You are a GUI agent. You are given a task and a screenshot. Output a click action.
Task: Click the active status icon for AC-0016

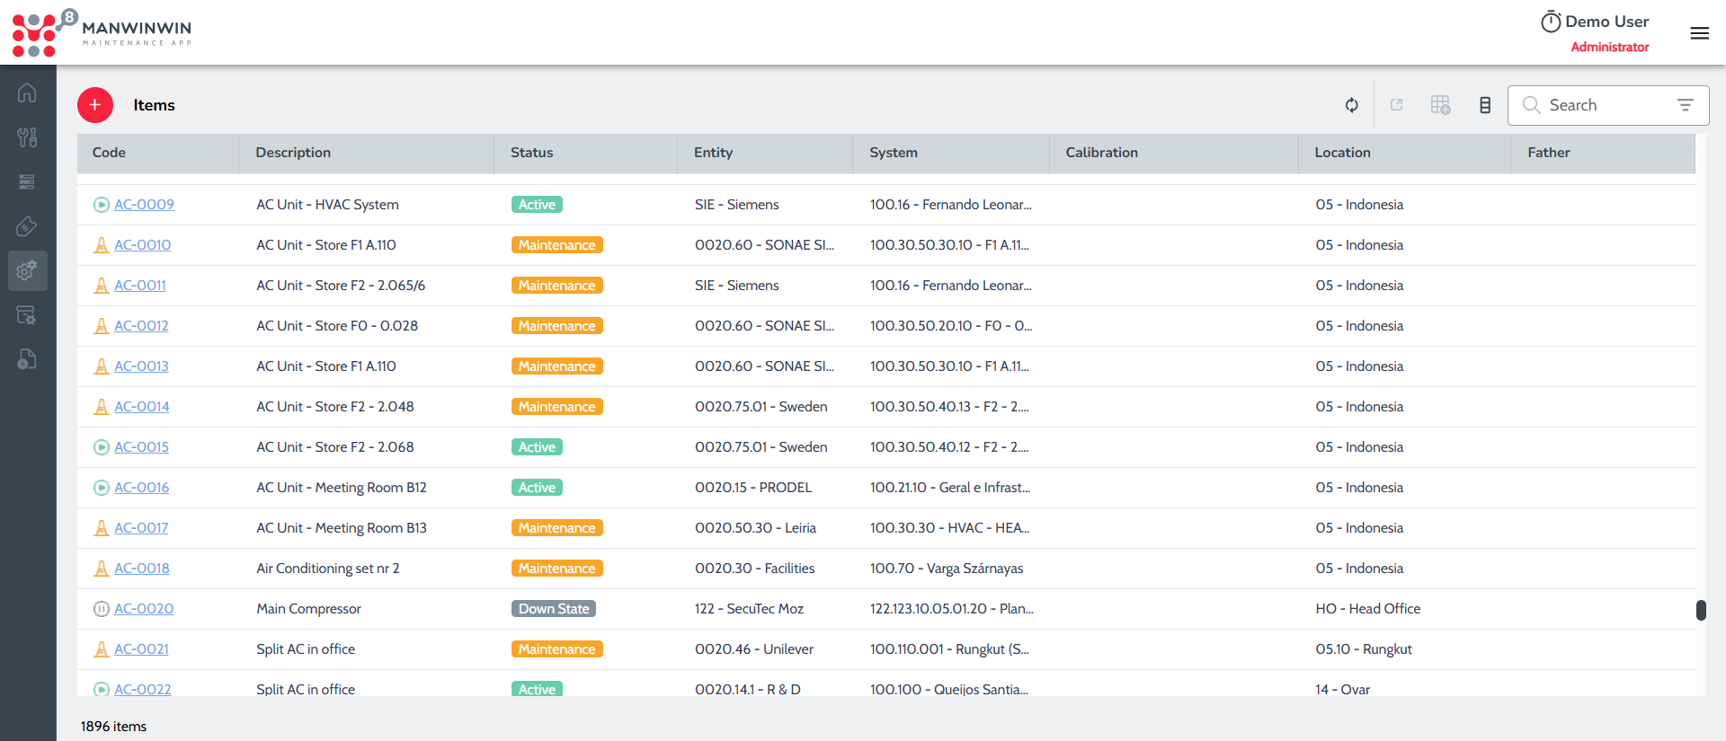pos(102,488)
